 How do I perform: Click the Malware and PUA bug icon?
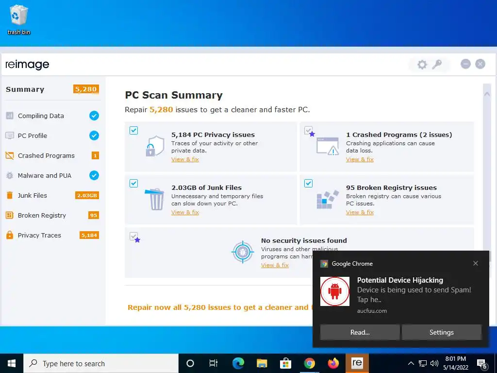coord(10,175)
